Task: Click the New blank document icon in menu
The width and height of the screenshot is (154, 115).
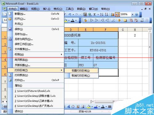Action: click(x=10, y=14)
